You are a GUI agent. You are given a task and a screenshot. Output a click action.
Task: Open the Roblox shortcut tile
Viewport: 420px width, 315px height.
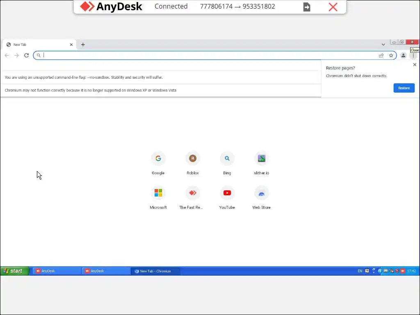193,163
